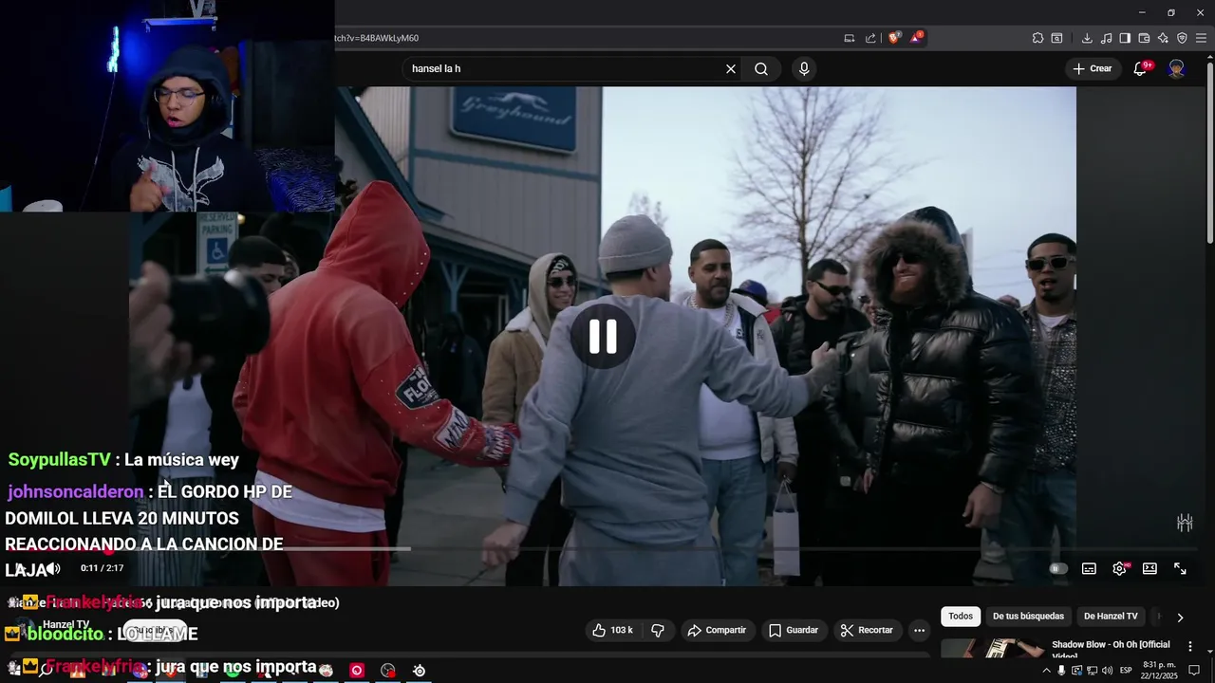Viewport: 1215px width, 683px height.
Task: Open the browser downloads icon
Action: (1087, 38)
